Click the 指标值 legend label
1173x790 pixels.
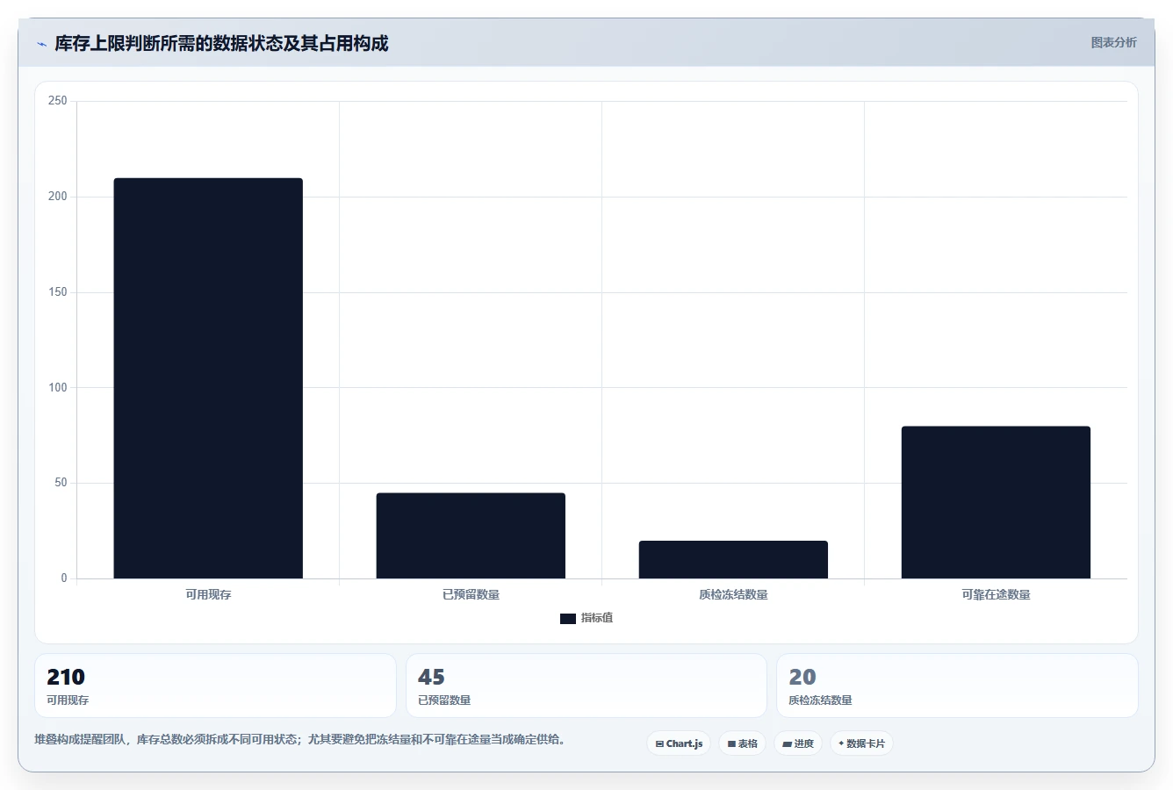(x=597, y=618)
